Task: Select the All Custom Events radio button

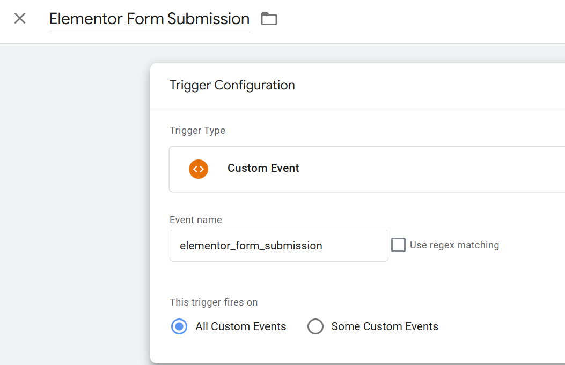Action: 179,326
